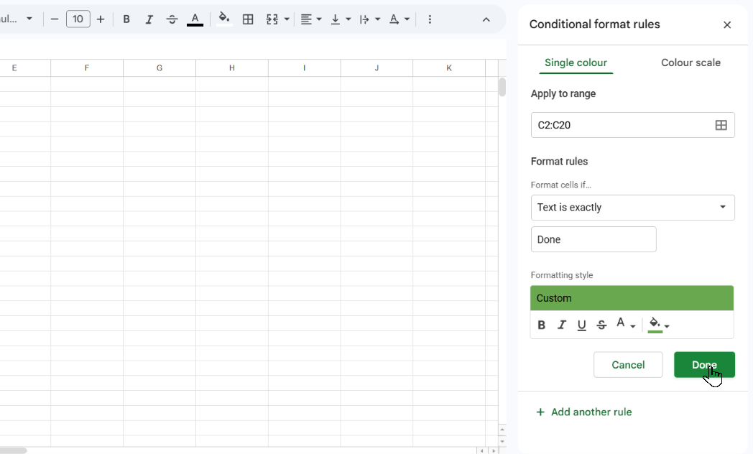Toggle bold in the main toolbar

tap(126, 19)
